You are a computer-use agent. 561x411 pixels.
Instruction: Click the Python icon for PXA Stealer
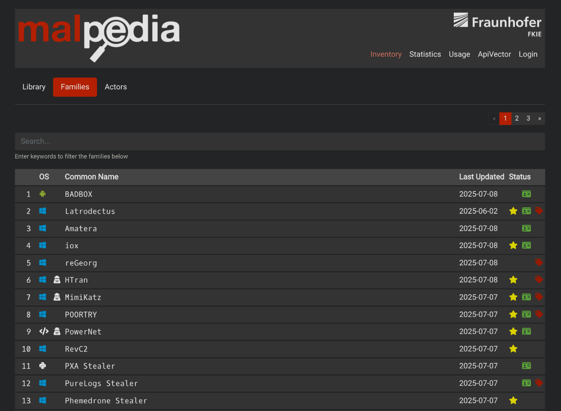(43, 365)
